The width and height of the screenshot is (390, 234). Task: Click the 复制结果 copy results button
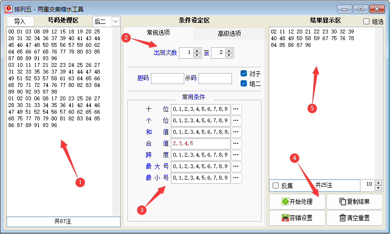[x=354, y=202]
